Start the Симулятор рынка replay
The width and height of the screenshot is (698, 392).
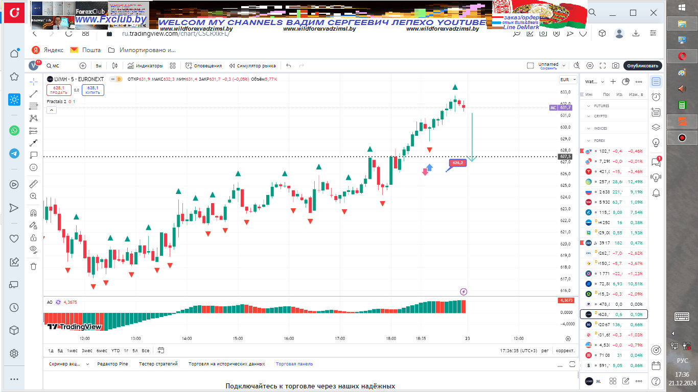pyautogui.click(x=252, y=66)
